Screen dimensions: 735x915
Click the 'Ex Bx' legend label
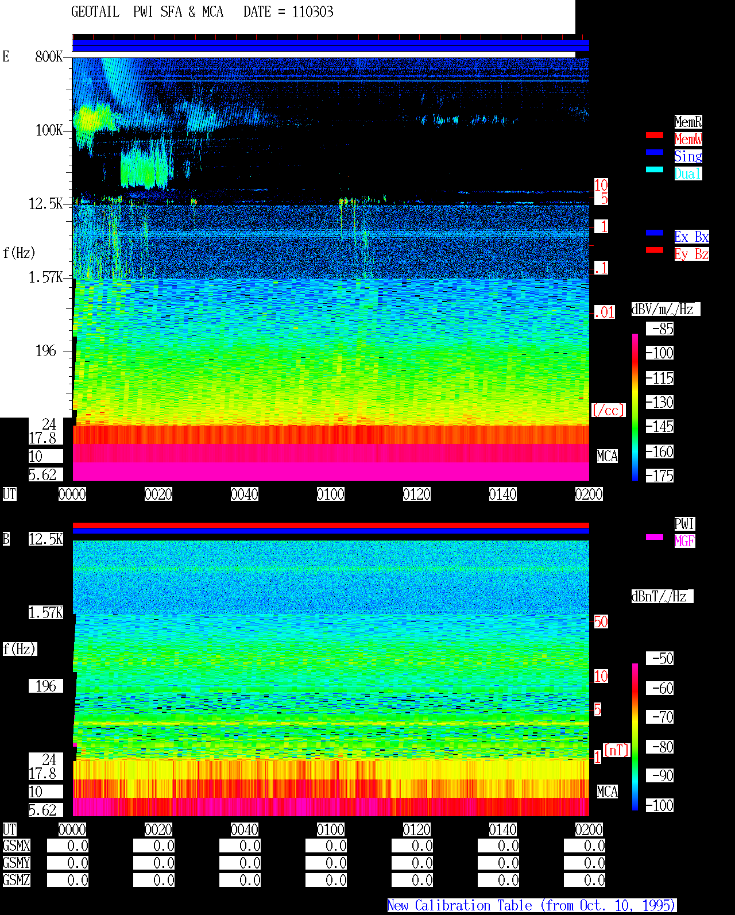691,237
